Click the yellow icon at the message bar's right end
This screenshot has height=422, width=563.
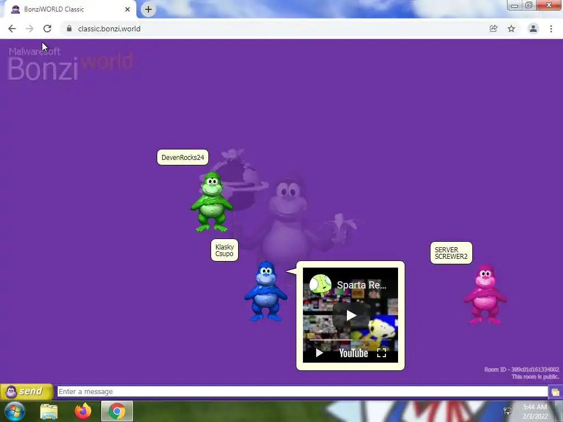[x=555, y=392]
